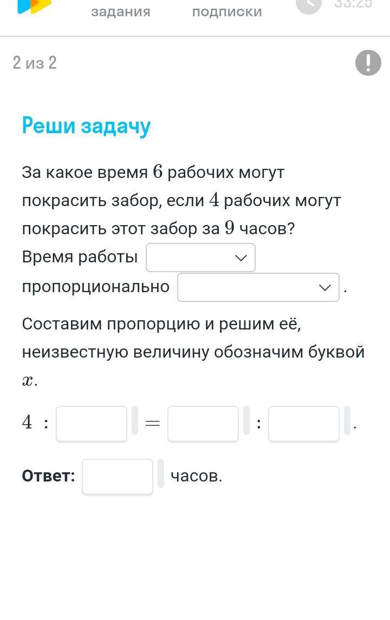This screenshot has height=620, width=390.
Task: Click the exclamation report icon
Action: pos(368,62)
